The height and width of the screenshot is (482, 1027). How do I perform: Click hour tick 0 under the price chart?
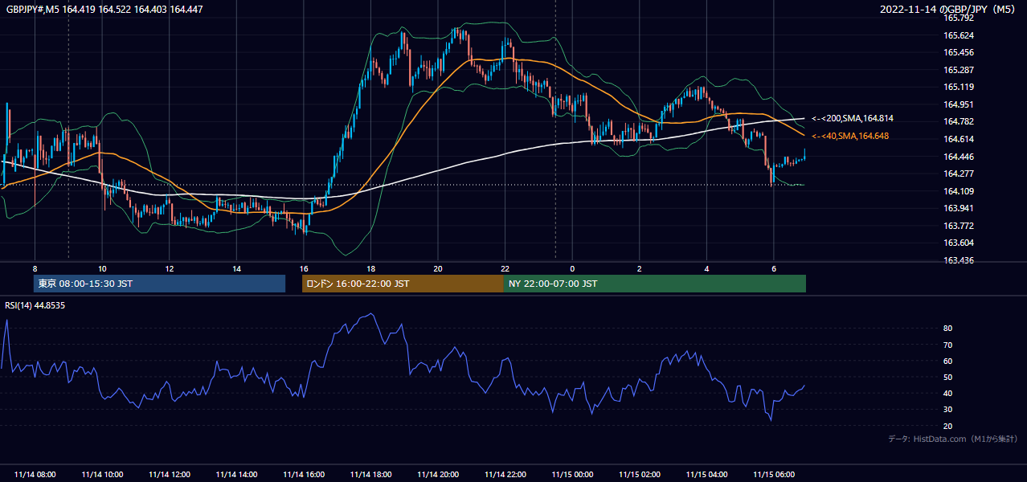[x=572, y=268]
